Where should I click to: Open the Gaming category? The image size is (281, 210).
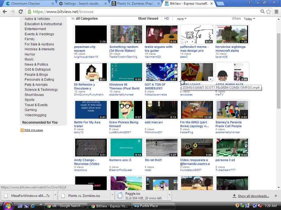[x=31, y=110]
